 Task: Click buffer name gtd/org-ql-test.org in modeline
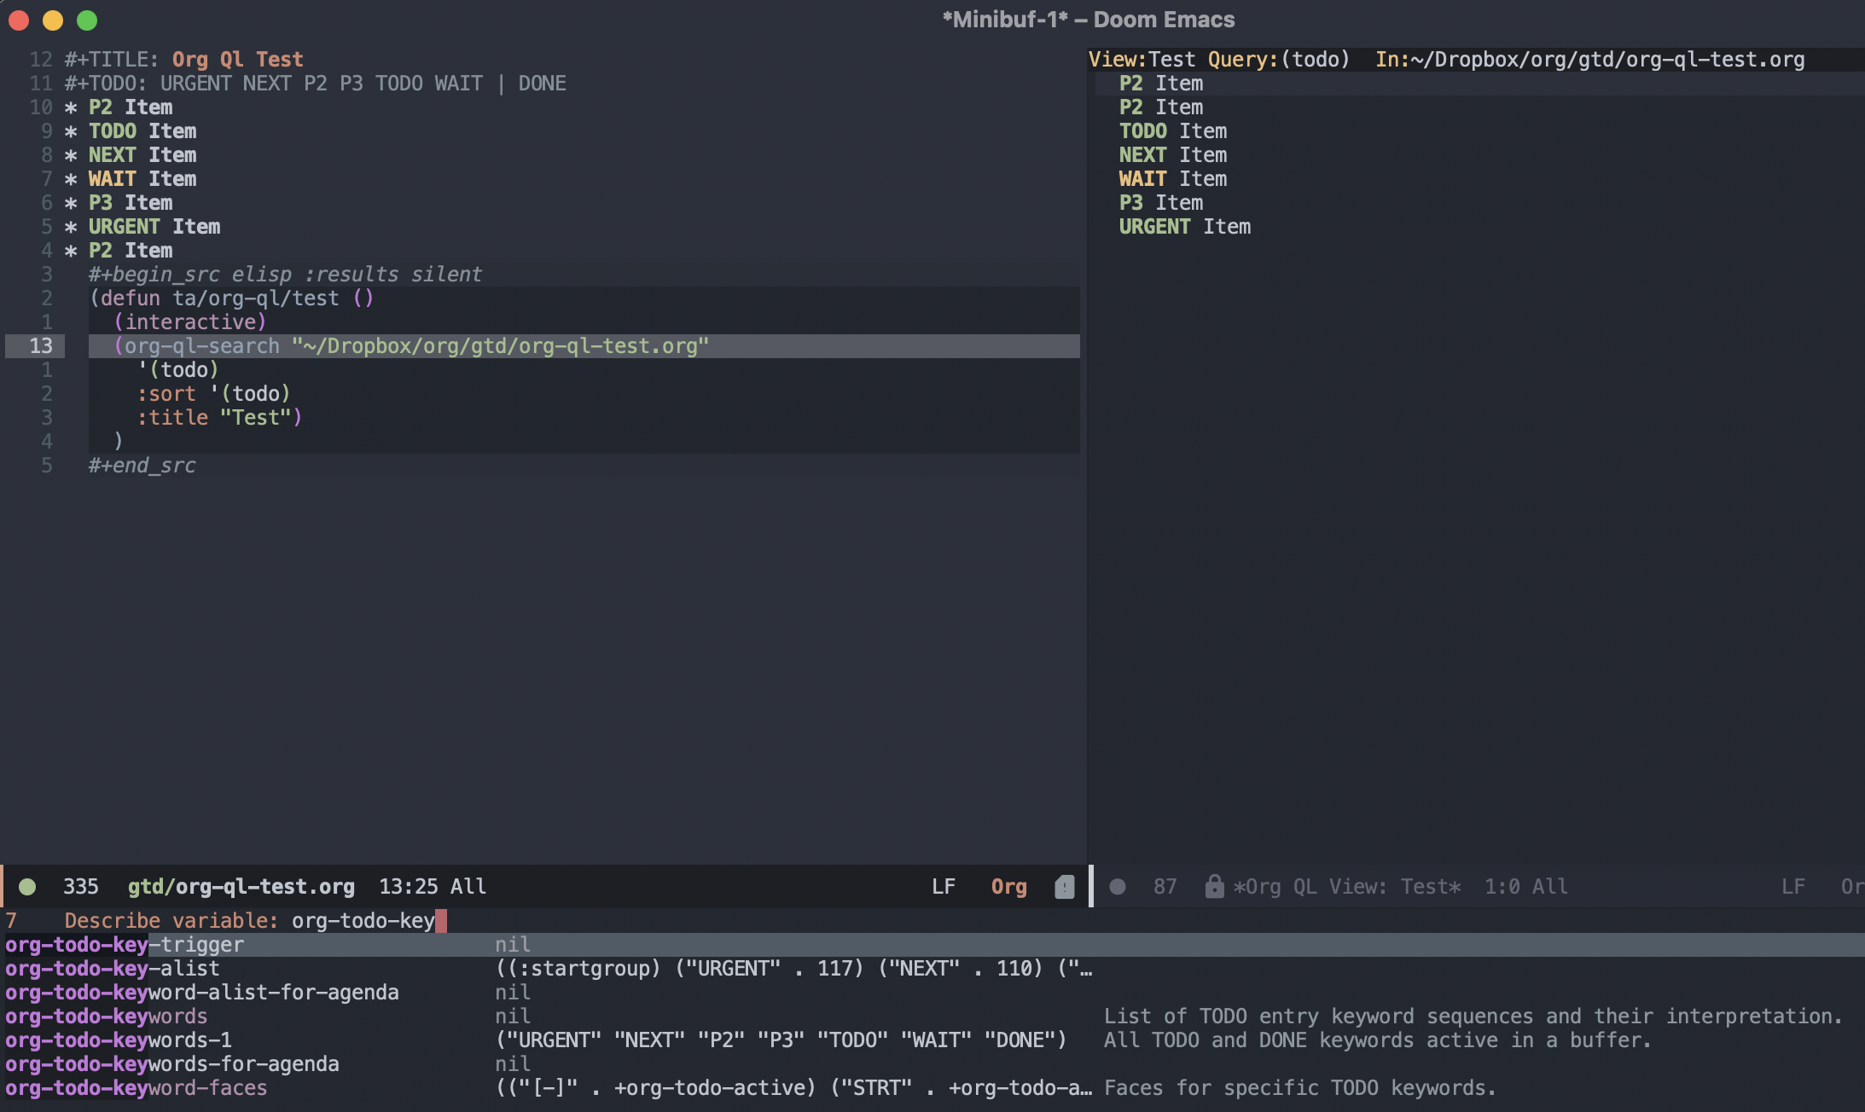pyautogui.click(x=241, y=887)
